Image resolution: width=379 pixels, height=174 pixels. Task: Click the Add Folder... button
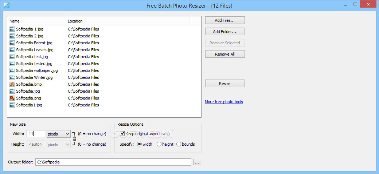[225, 32]
